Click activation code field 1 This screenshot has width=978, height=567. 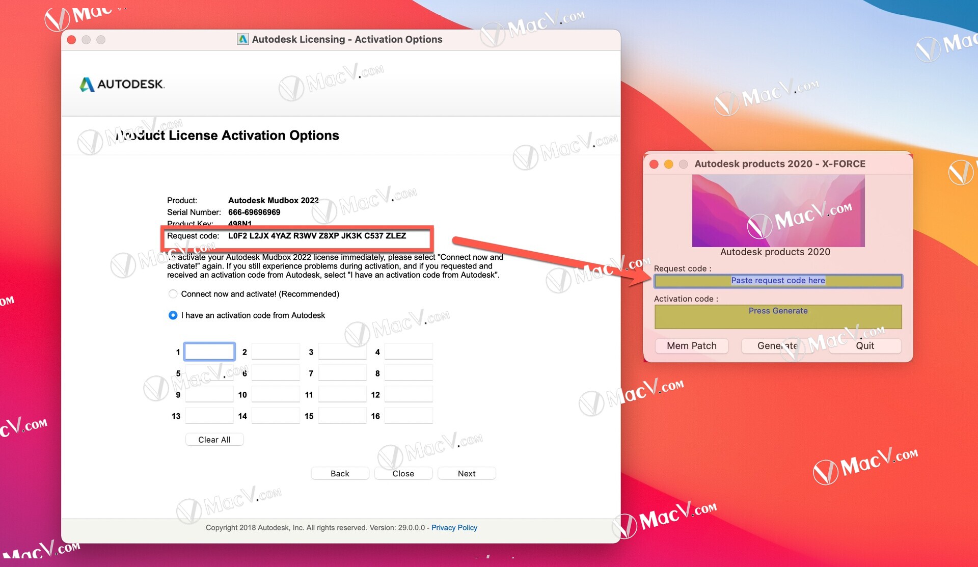[x=209, y=352]
